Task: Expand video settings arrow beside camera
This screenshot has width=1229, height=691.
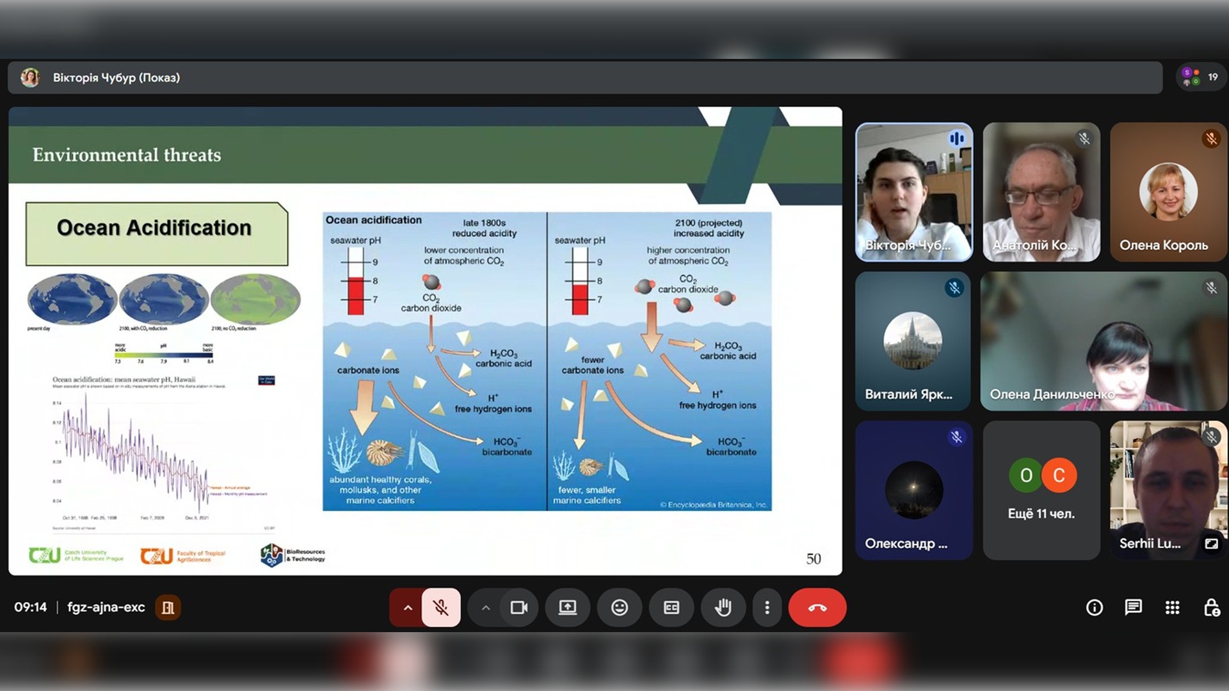Action: [485, 608]
